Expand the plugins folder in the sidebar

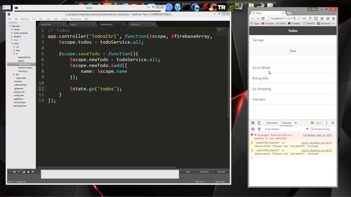click(12, 37)
